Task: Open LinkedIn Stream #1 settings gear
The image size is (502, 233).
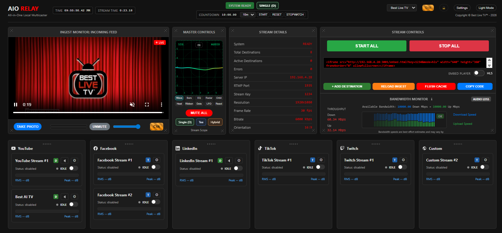Action: tap(239, 161)
